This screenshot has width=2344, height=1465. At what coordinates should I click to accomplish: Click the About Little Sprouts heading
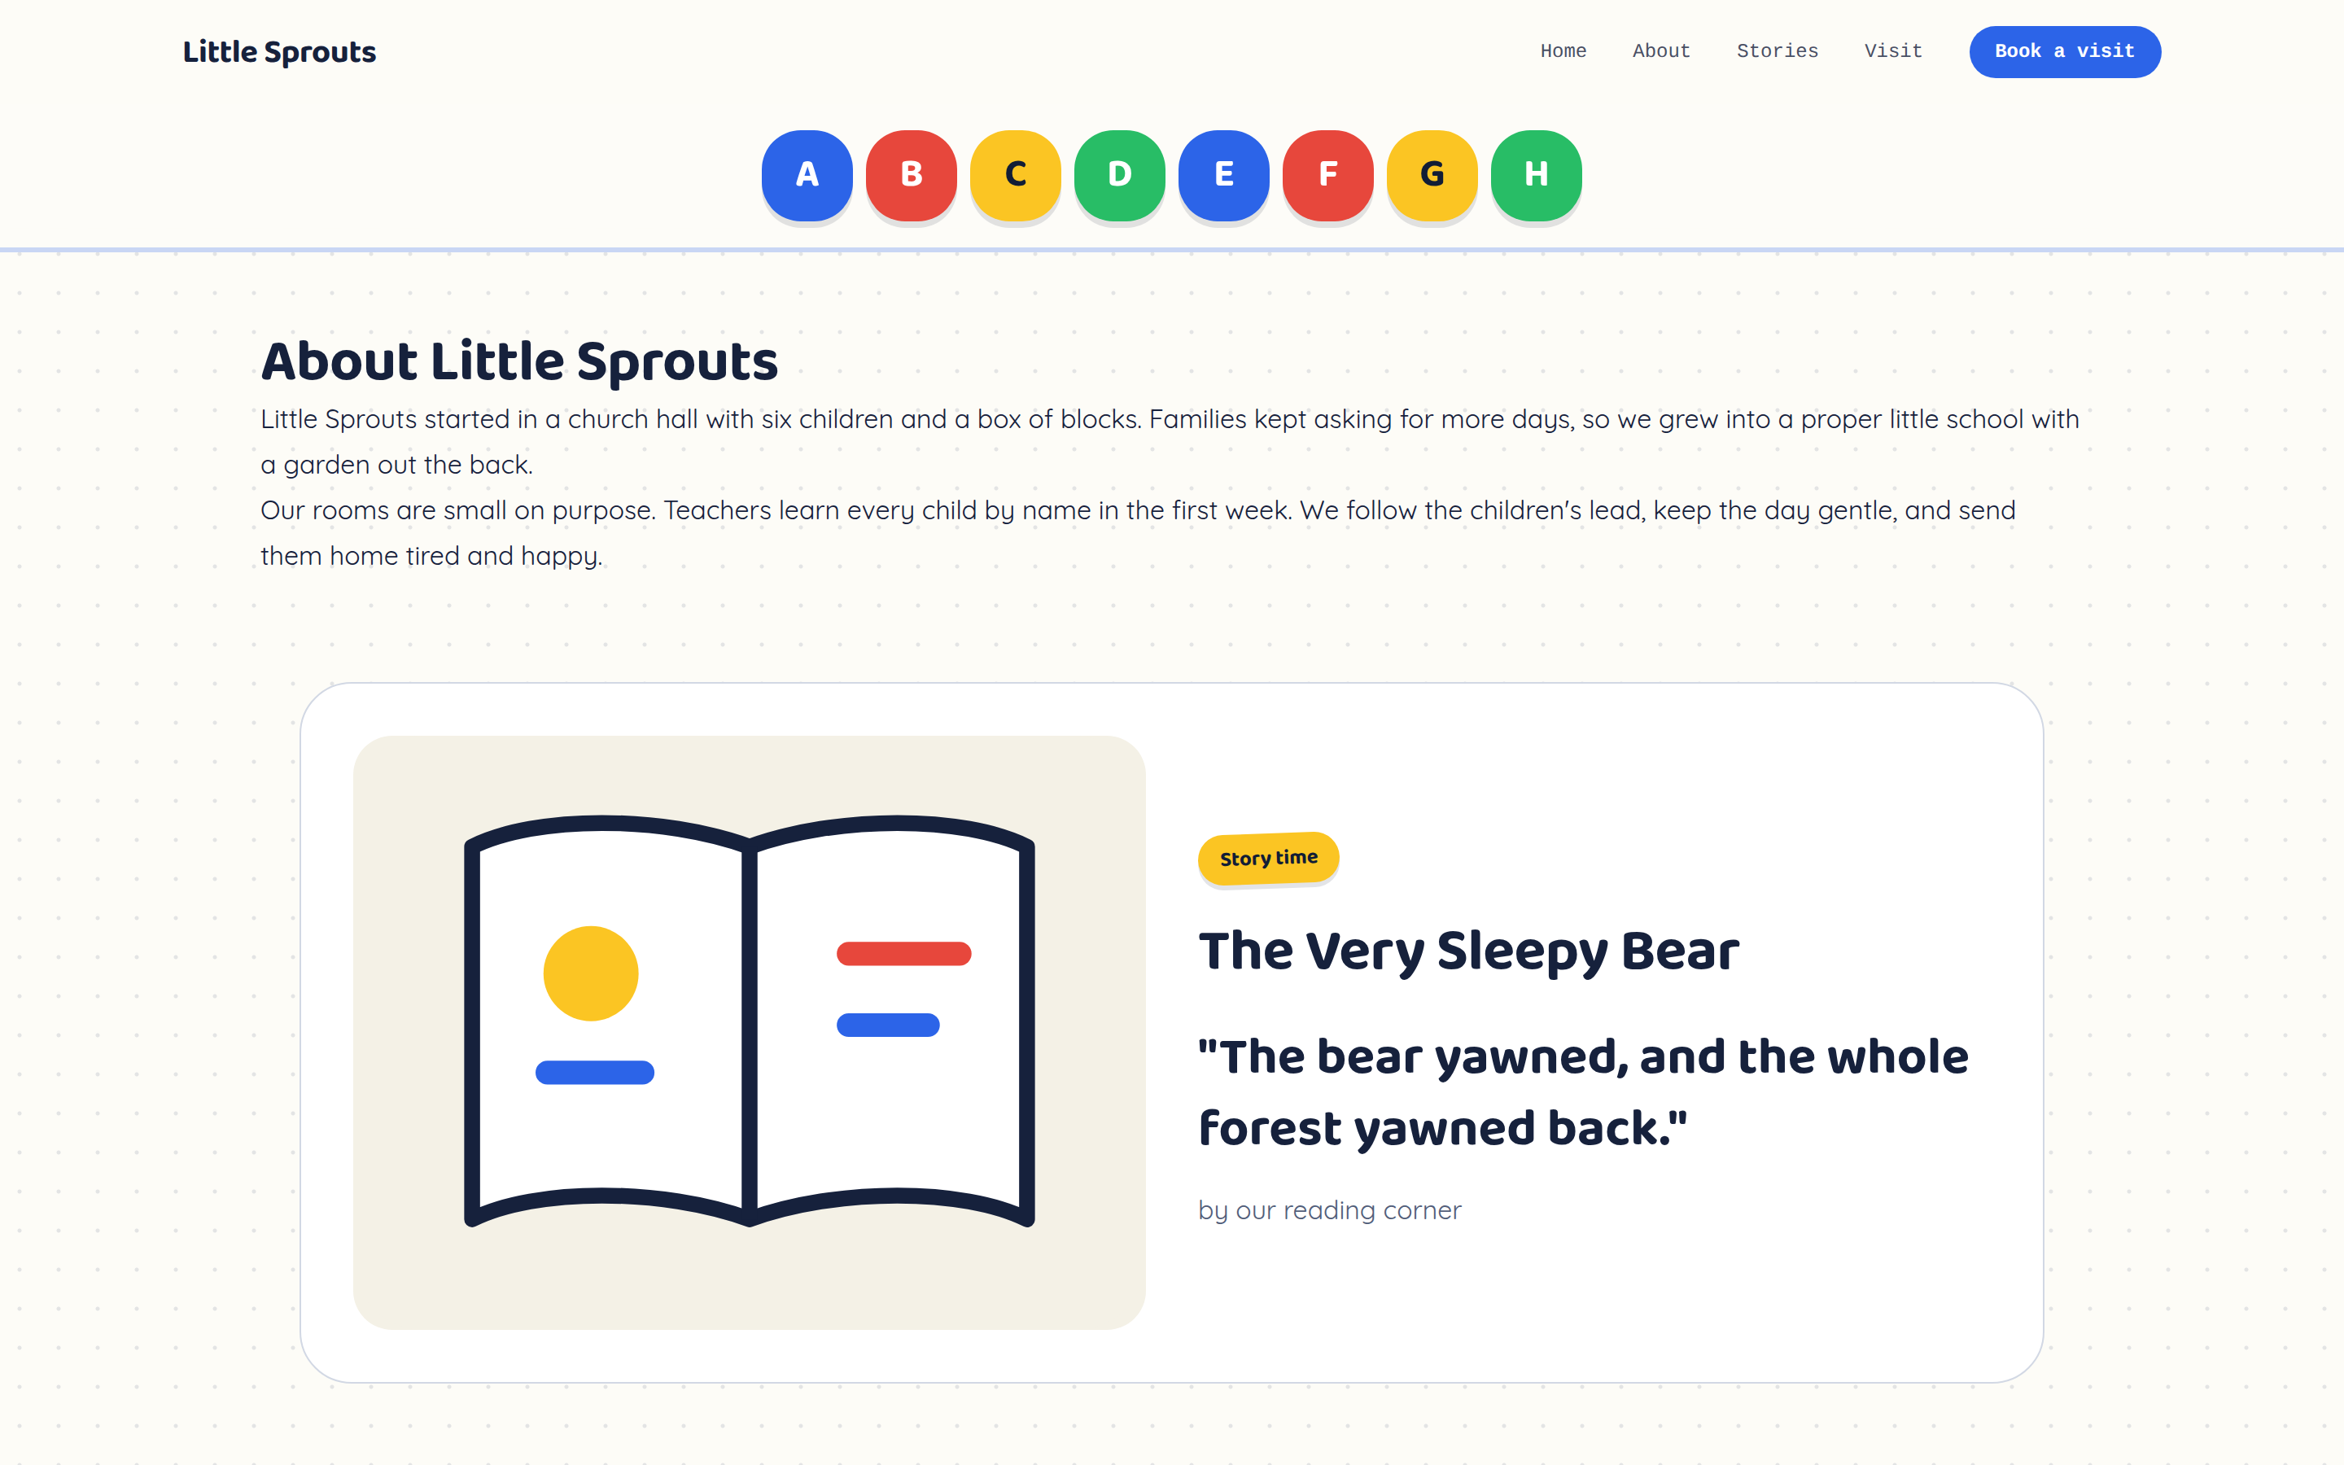click(519, 361)
